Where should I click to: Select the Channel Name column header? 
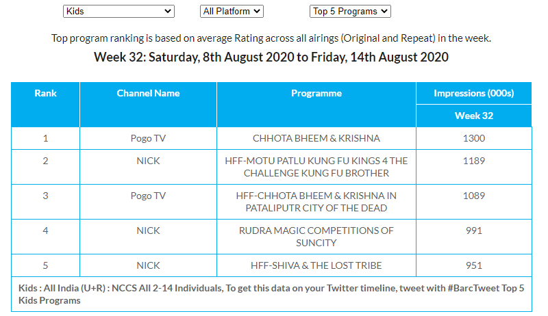(x=148, y=93)
